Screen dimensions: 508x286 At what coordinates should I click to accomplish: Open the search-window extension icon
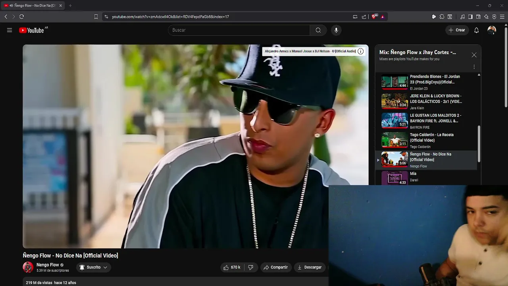click(450, 17)
